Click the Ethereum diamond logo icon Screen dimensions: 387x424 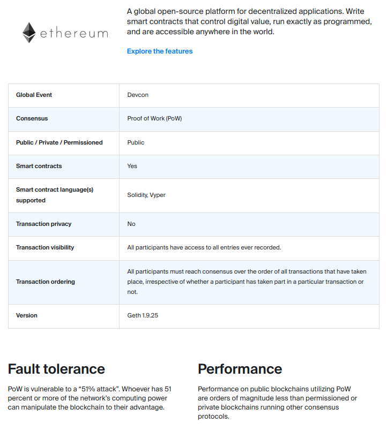click(x=29, y=33)
